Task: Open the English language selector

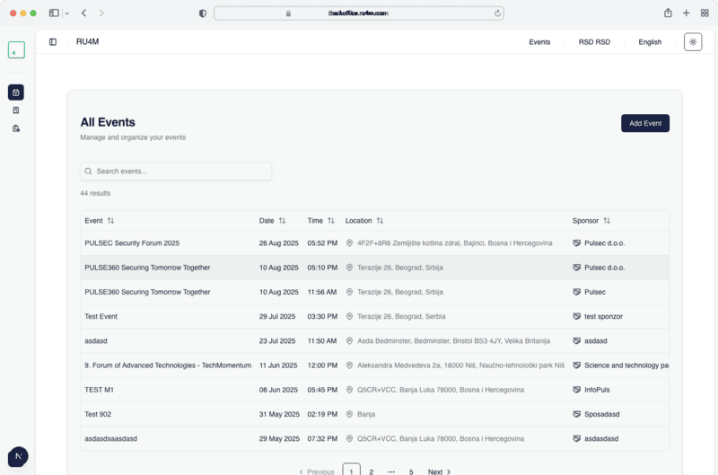Action: coord(650,42)
